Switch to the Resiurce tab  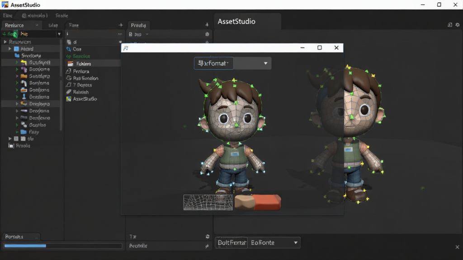pos(22,25)
